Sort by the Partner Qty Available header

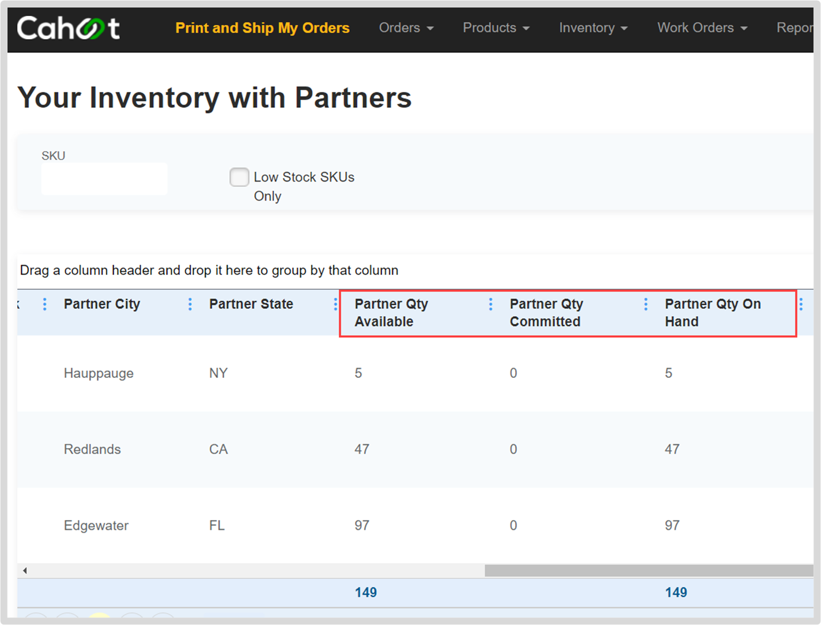pos(391,313)
